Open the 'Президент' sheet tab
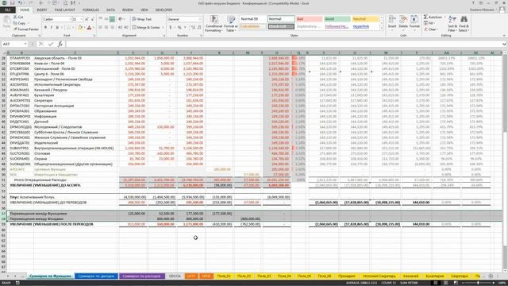 347,276
